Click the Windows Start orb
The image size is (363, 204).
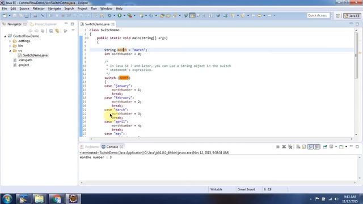tap(7, 199)
